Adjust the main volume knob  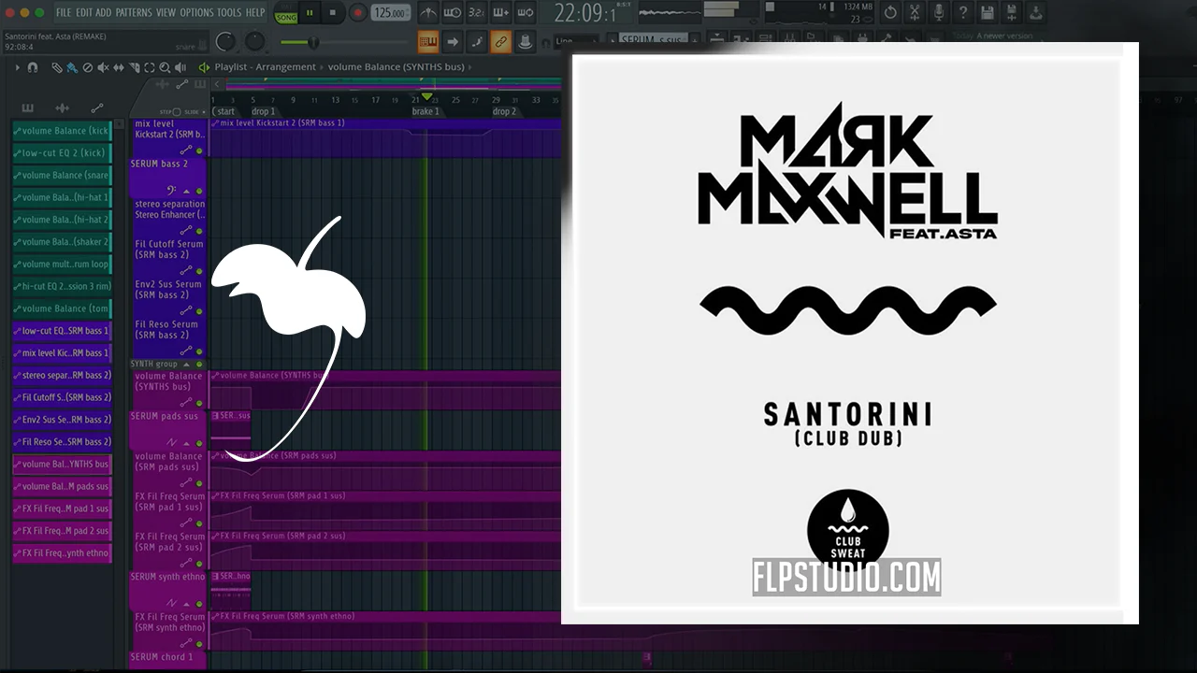point(225,42)
